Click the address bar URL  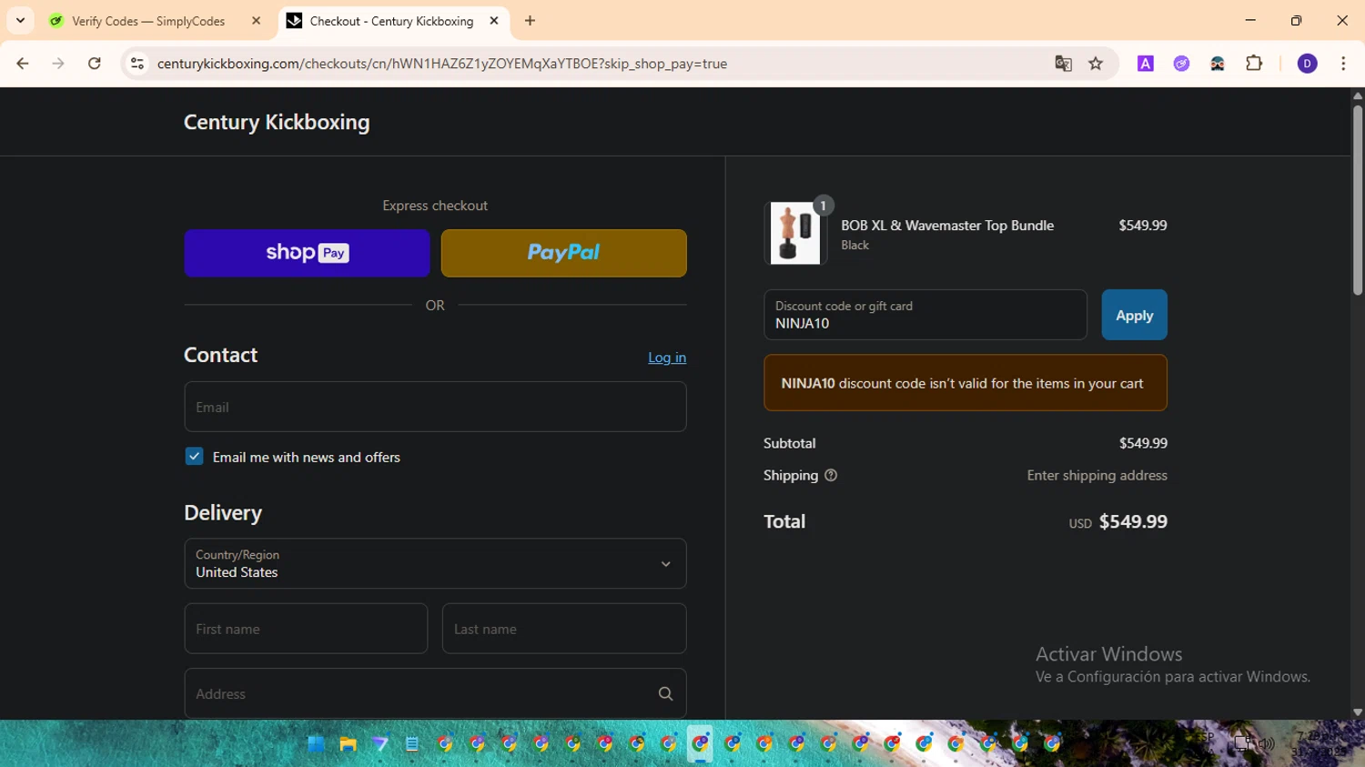(442, 64)
